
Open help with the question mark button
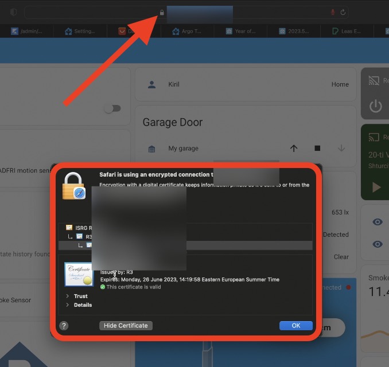click(x=64, y=326)
